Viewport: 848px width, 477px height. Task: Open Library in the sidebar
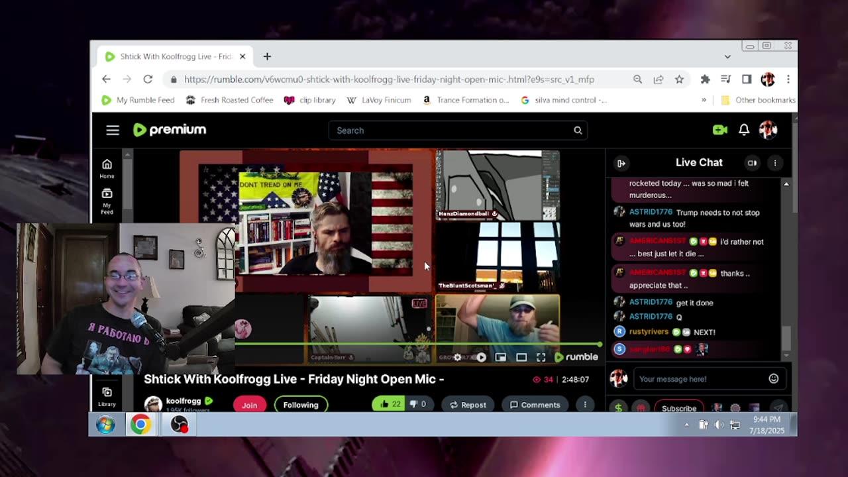pos(107,397)
